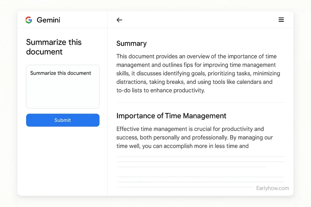
Task: Click the first group of placeholder lines
Action: [x=200, y=162]
